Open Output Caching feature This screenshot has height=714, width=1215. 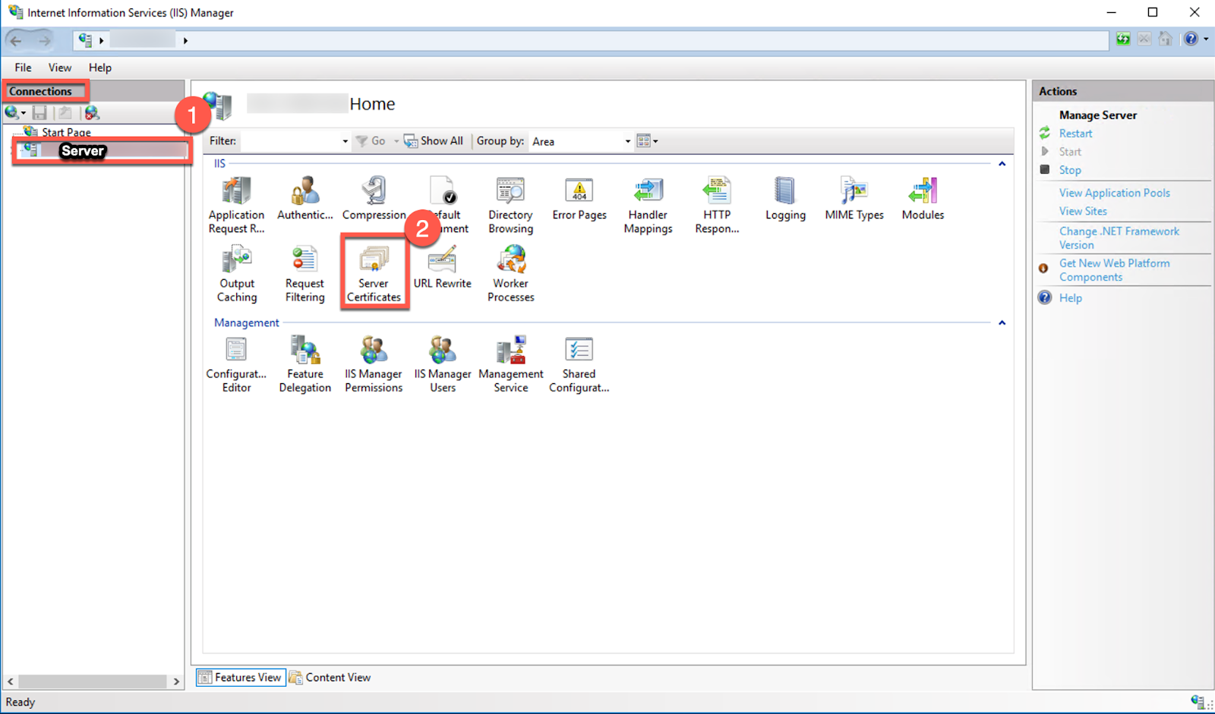point(237,274)
